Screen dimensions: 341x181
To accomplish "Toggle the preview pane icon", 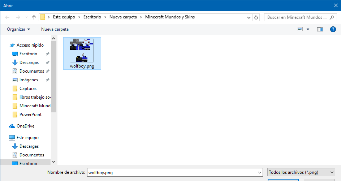I will click(x=320, y=29).
